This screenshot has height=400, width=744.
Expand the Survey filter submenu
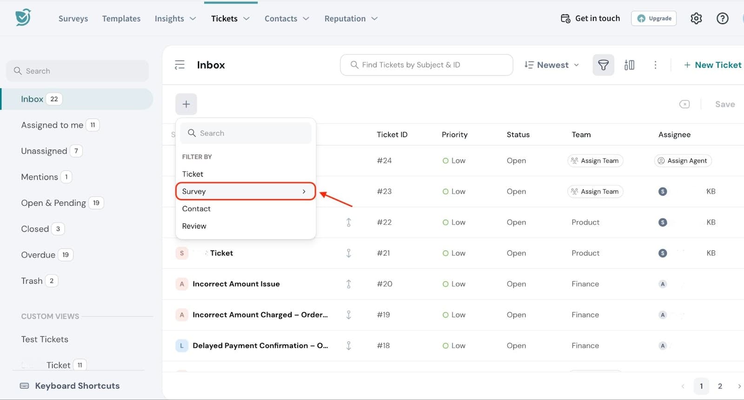coord(246,191)
